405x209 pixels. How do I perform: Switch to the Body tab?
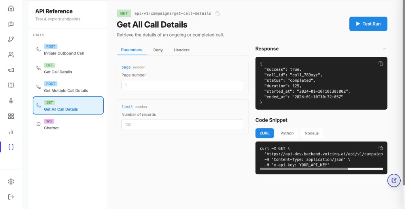click(158, 50)
